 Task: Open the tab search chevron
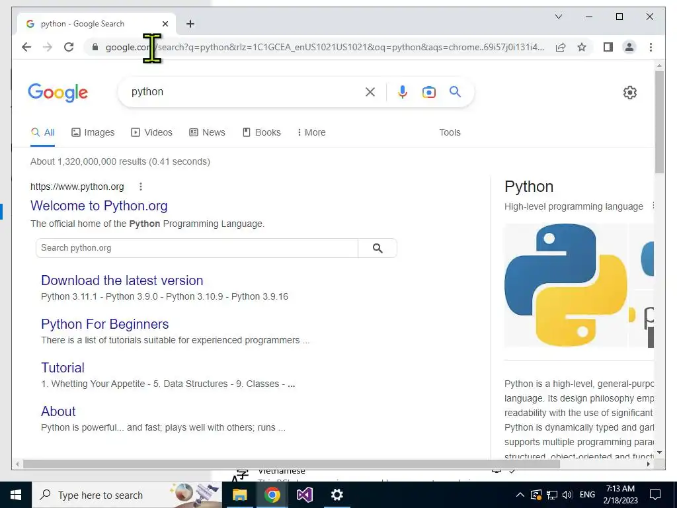(x=558, y=17)
